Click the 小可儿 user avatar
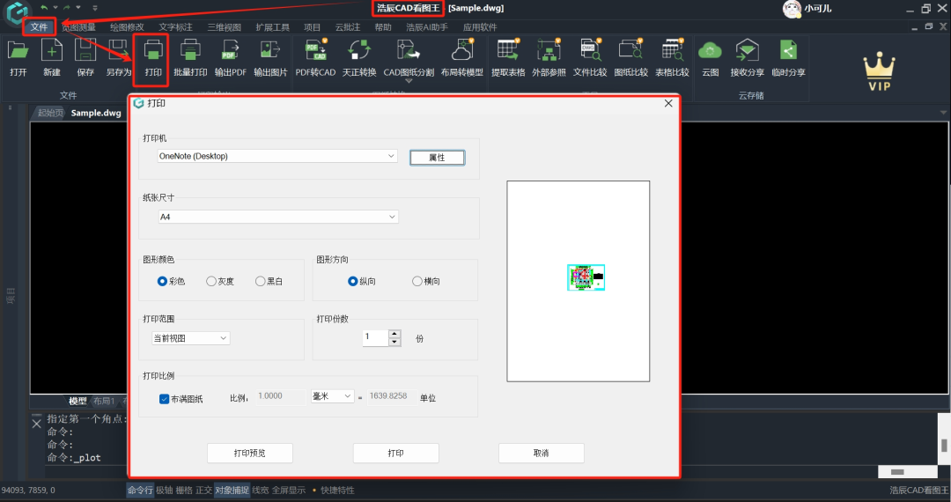This screenshot has width=951, height=502. pos(792,9)
